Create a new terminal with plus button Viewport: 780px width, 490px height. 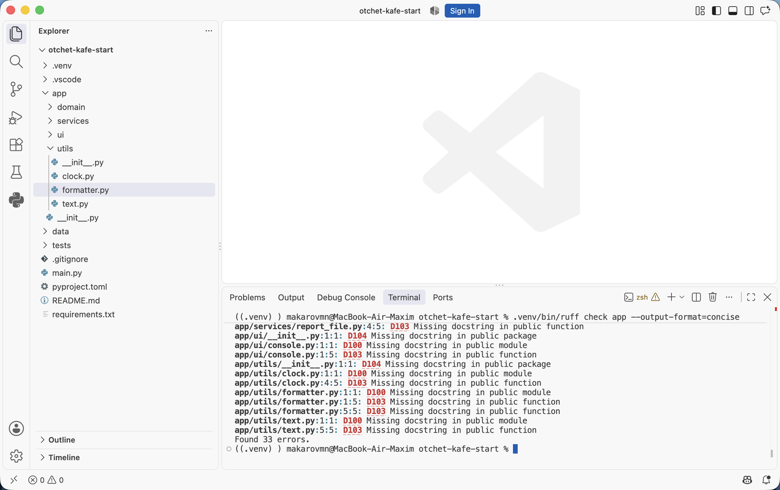click(x=671, y=297)
